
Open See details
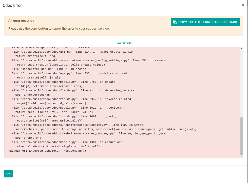pos(124,43)
